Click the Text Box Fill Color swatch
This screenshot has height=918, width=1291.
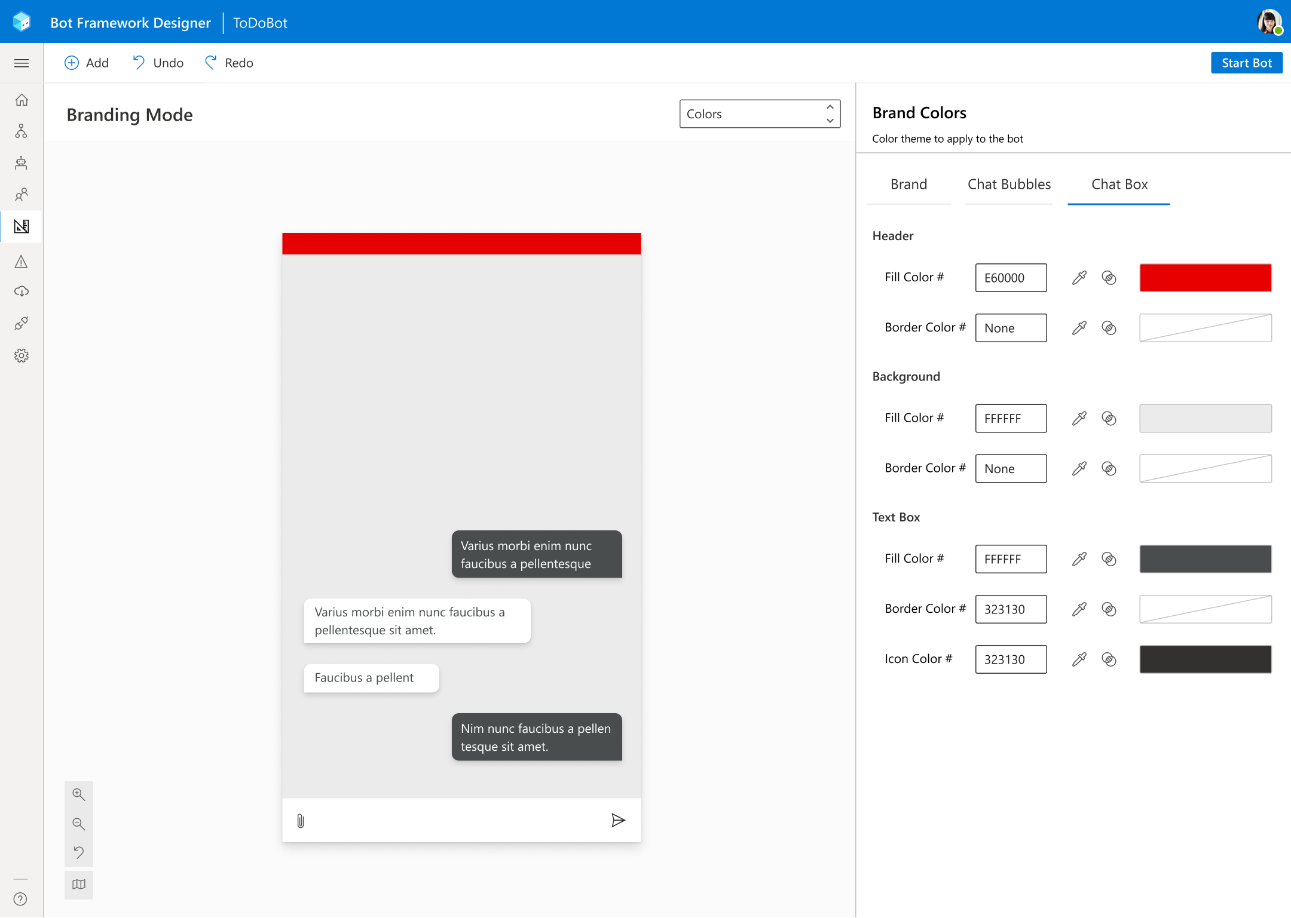click(1205, 559)
